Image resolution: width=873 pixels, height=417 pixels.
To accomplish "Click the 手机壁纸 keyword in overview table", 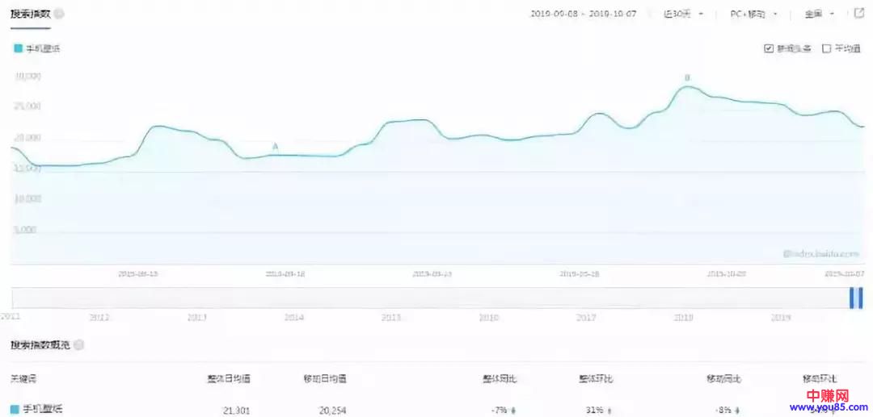I will (x=44, y=409).
